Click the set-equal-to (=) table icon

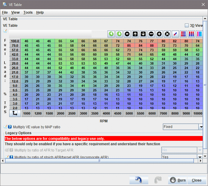pyautogui.click(x=127, y=34)
